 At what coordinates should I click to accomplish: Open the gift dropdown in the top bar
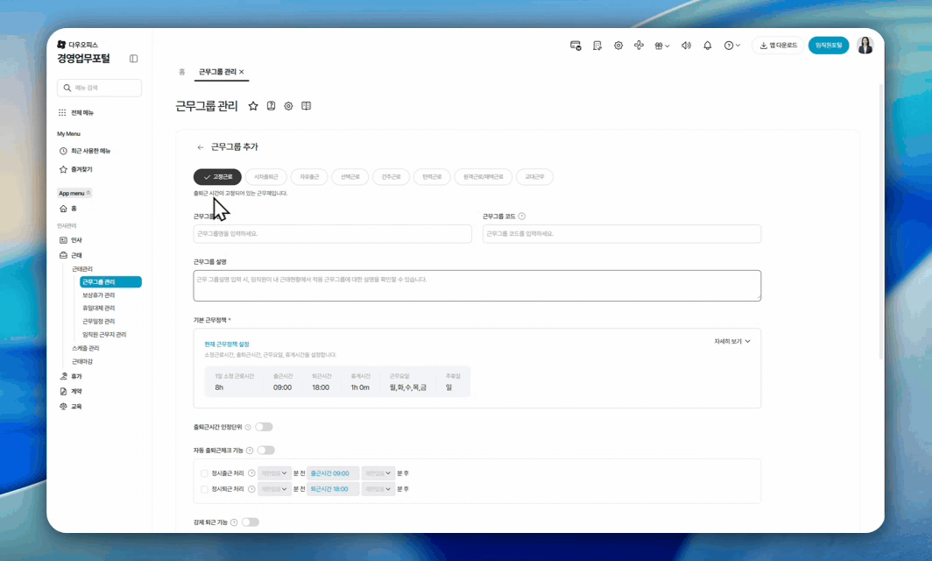(661, 46)
